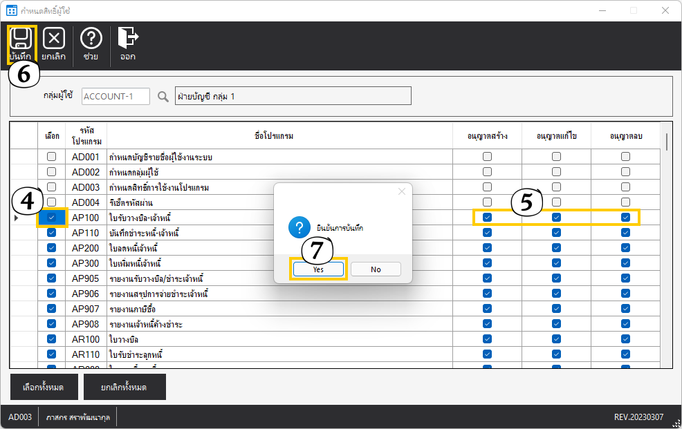Click the blue question icon in dialog
This screenshot has height=429, width=682.
pyautogui.click(x=299, y=227)
